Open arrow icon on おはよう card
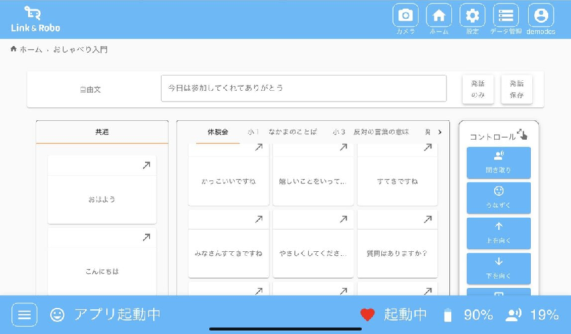 tap(146, 166)
